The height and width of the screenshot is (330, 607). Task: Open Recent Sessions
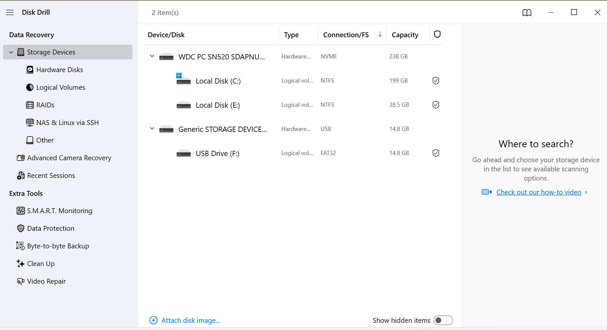point(51,176)
